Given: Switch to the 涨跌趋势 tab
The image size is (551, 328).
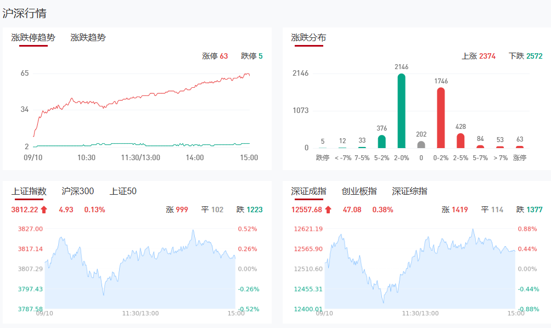Looking at the screenshot, I should click(x=88, y=38).
